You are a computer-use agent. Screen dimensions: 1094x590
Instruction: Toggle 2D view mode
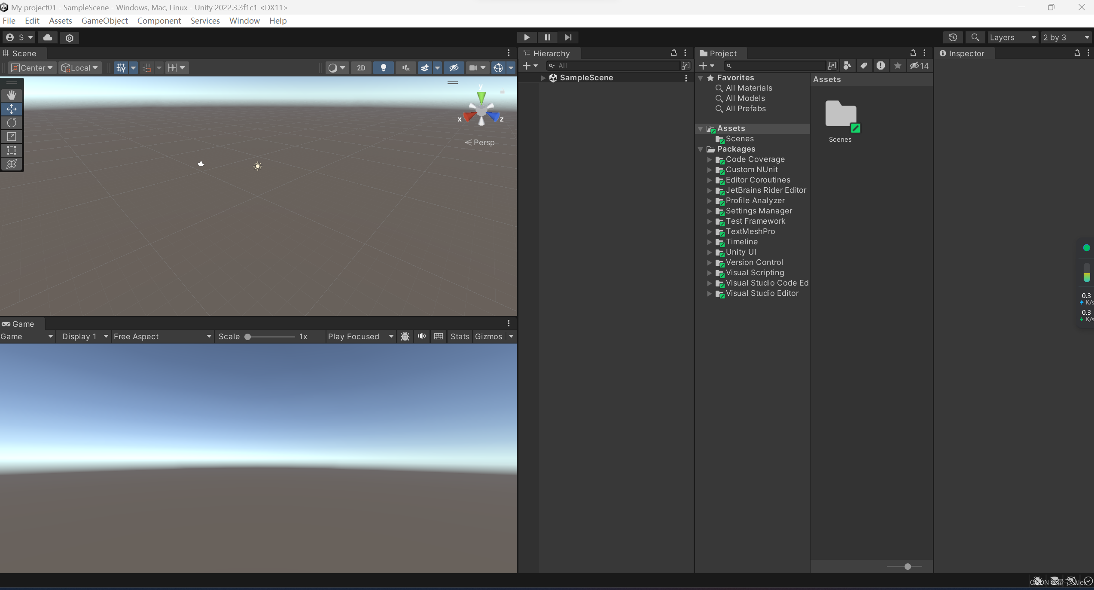pyautogui.click(x=361, y=68)
